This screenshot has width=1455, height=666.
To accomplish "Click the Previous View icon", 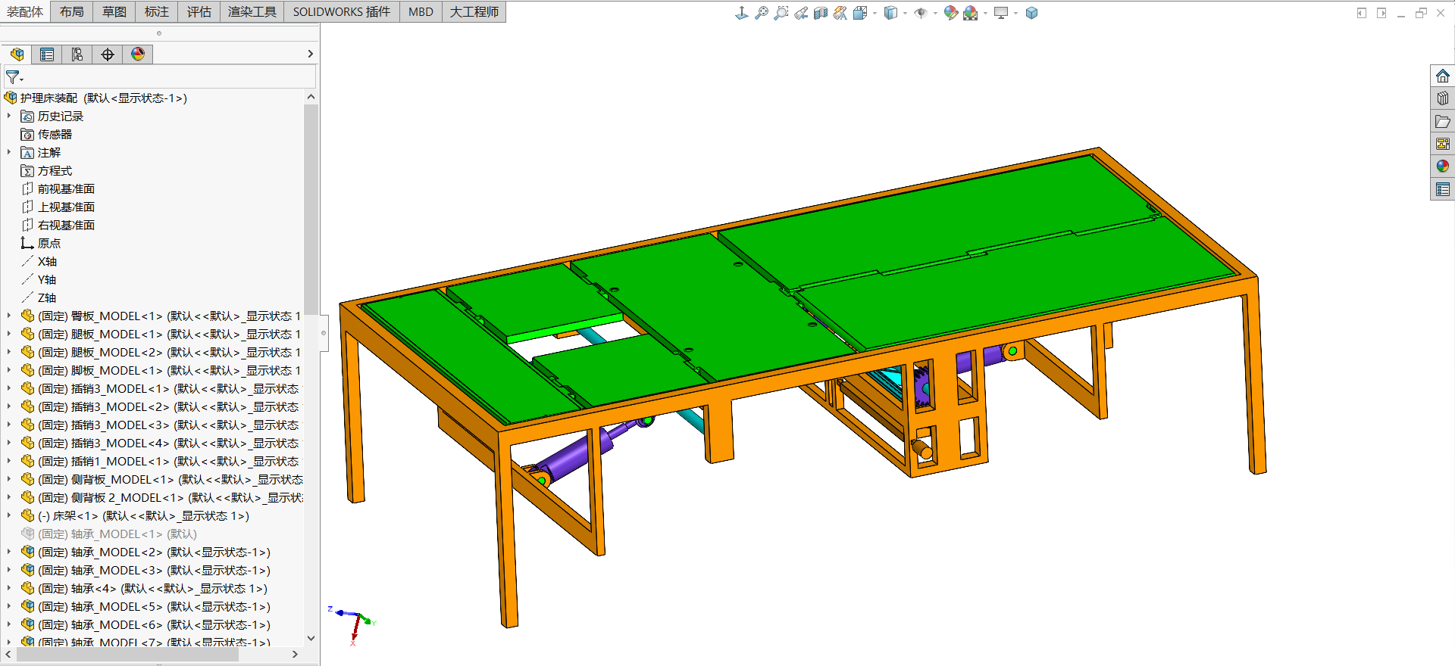I will coord(801,13).
